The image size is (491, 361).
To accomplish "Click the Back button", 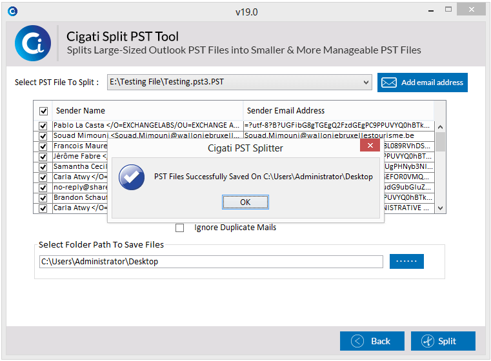I will tap(372, 341).
